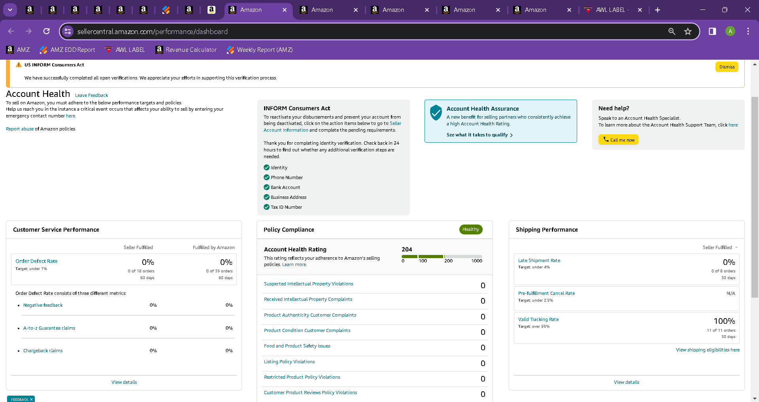Screen dimensions: 759x402
Task: Open a new browser tab
Action: pyautogui.click(x=657, y=10)
